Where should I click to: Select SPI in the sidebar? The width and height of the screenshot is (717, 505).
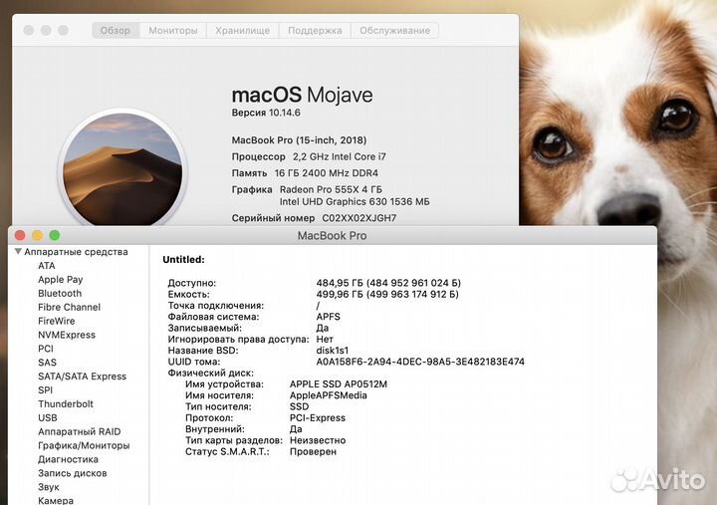(45, 390)
